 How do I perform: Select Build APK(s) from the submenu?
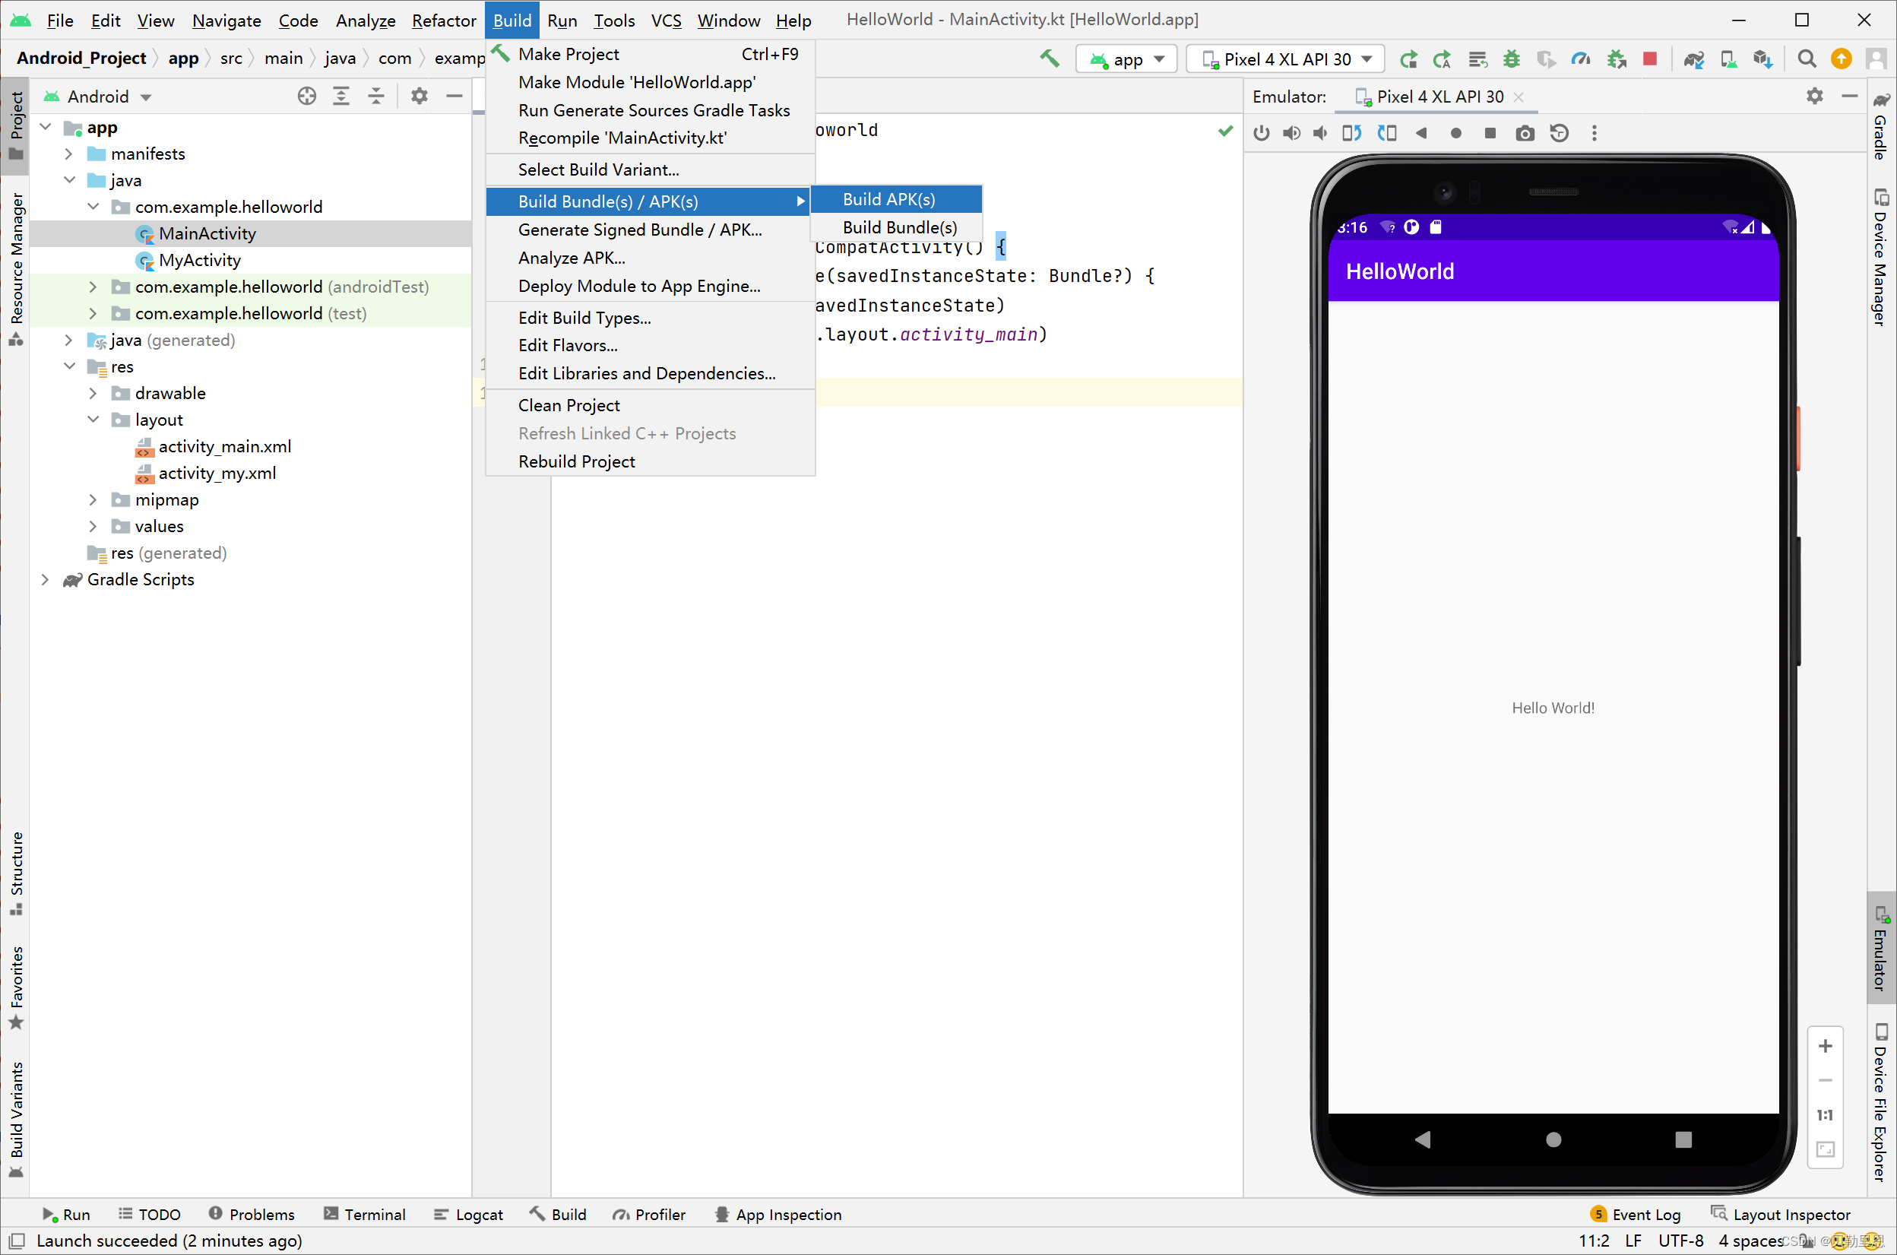[x=888, y=199]
